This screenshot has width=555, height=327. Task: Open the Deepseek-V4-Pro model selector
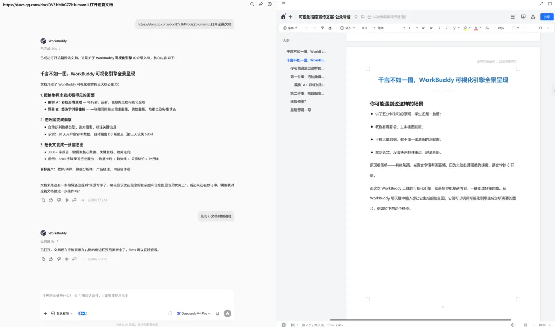pos(194,313)
